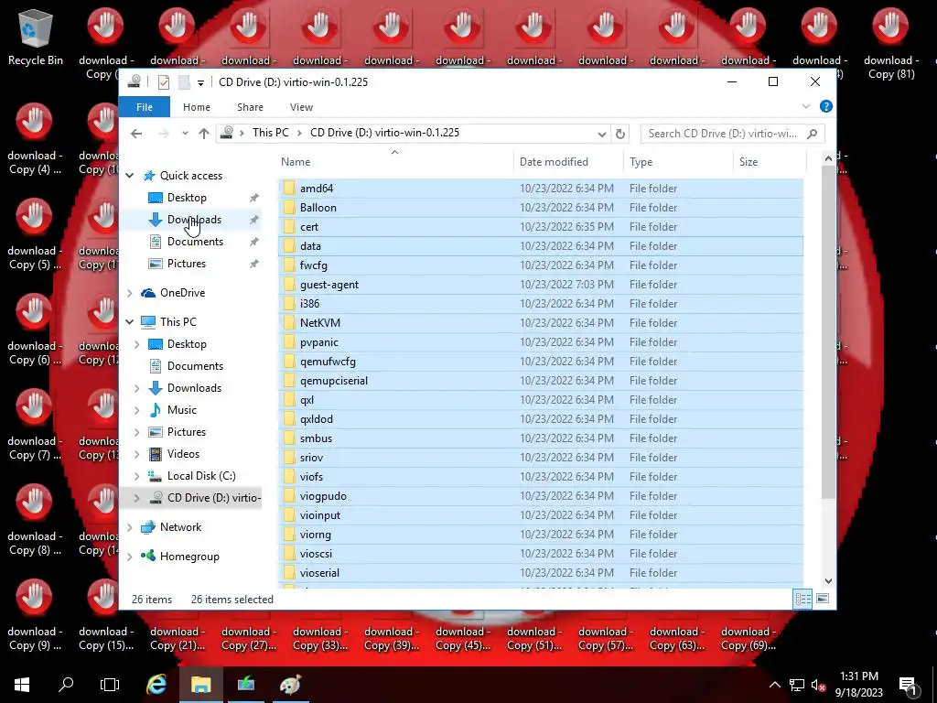Switch to Large icons view layout

pyautogui.click(x=823, y=599)
